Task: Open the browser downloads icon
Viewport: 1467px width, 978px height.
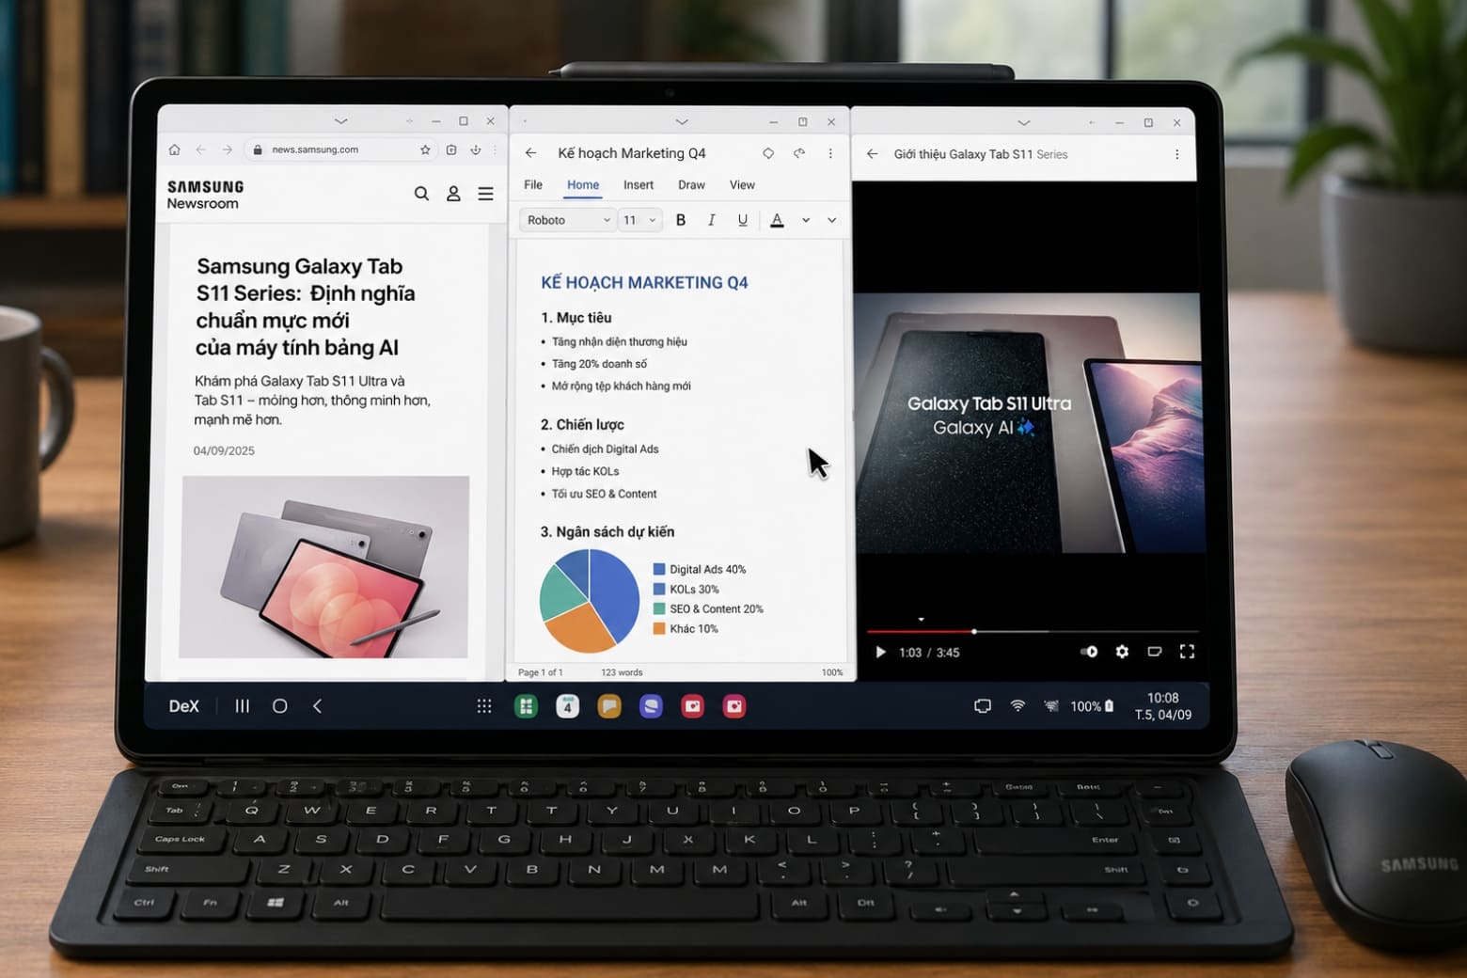Action: (x=476, y=150)
